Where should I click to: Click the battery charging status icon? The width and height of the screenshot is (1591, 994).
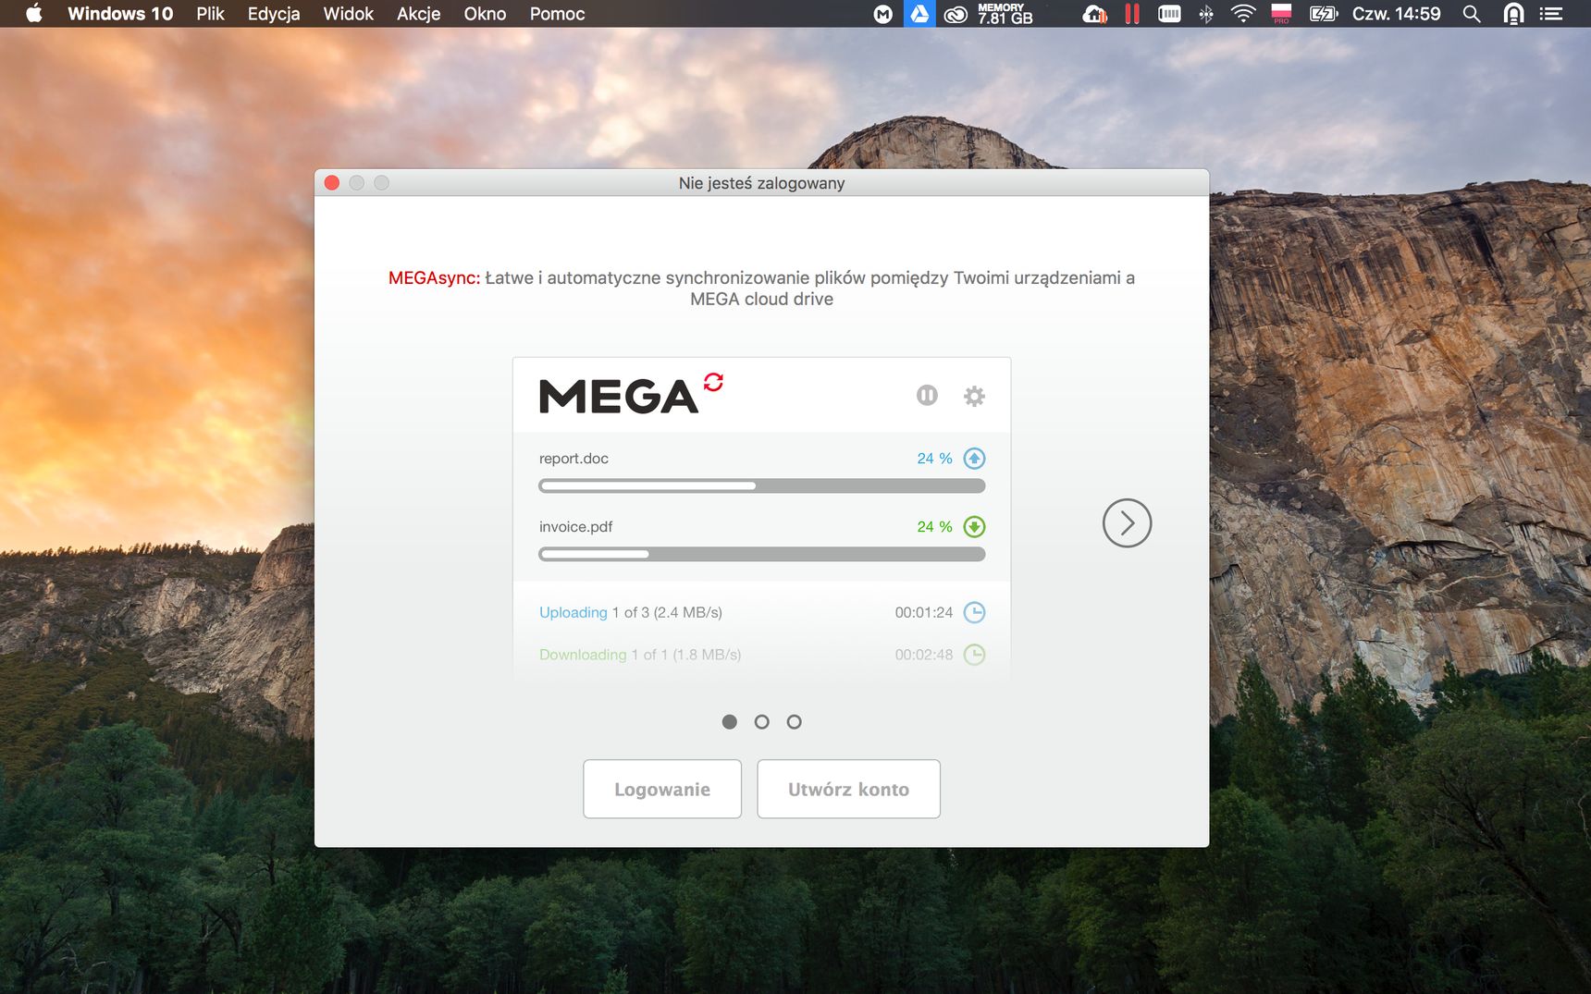coord(1324,14)
